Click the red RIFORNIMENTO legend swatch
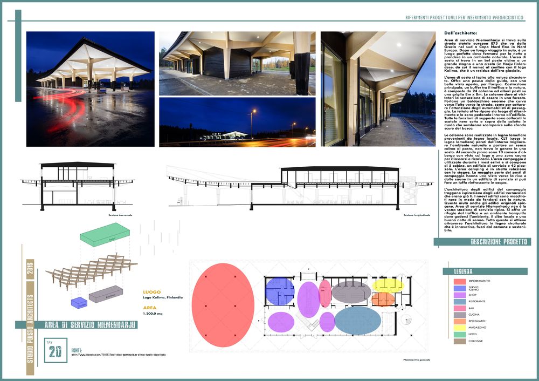Screen dimensions: 539x381 click(460, 282)
